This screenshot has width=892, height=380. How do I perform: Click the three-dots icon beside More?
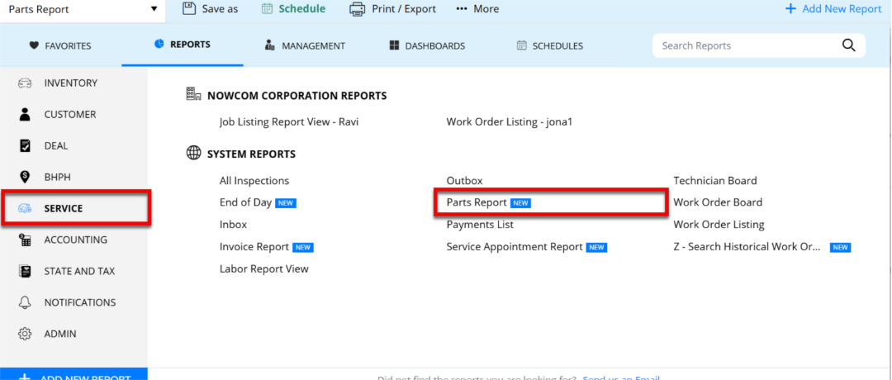(x=462, y=9)
